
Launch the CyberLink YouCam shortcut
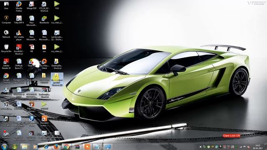(6, 121)
